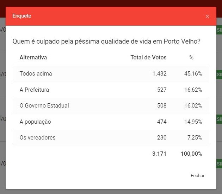Click the poll question about Porto Velho

point(106,41)
